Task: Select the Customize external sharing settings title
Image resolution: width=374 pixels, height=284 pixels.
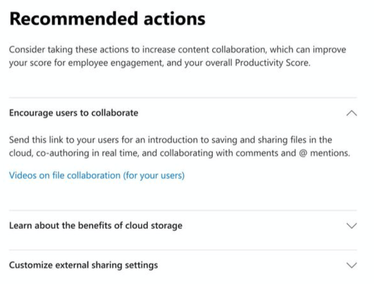Action: (x=83, y=265)
